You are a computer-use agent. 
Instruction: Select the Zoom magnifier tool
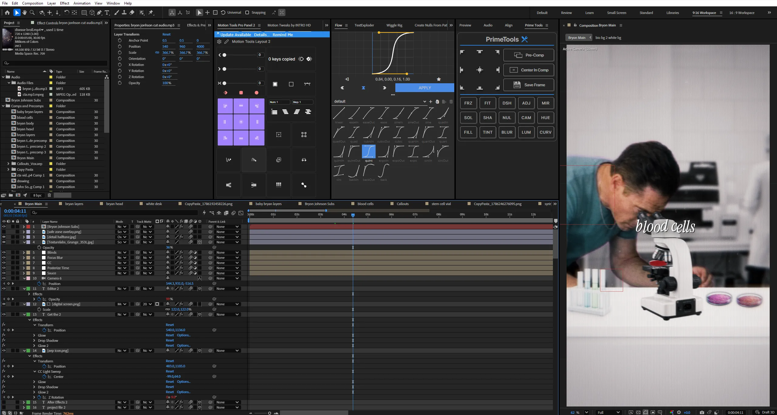point(32,12)
